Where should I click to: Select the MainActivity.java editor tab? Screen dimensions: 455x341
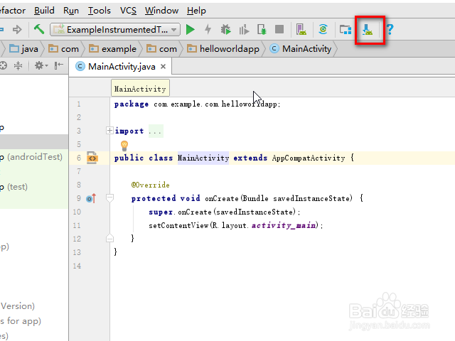click(120, 67)
